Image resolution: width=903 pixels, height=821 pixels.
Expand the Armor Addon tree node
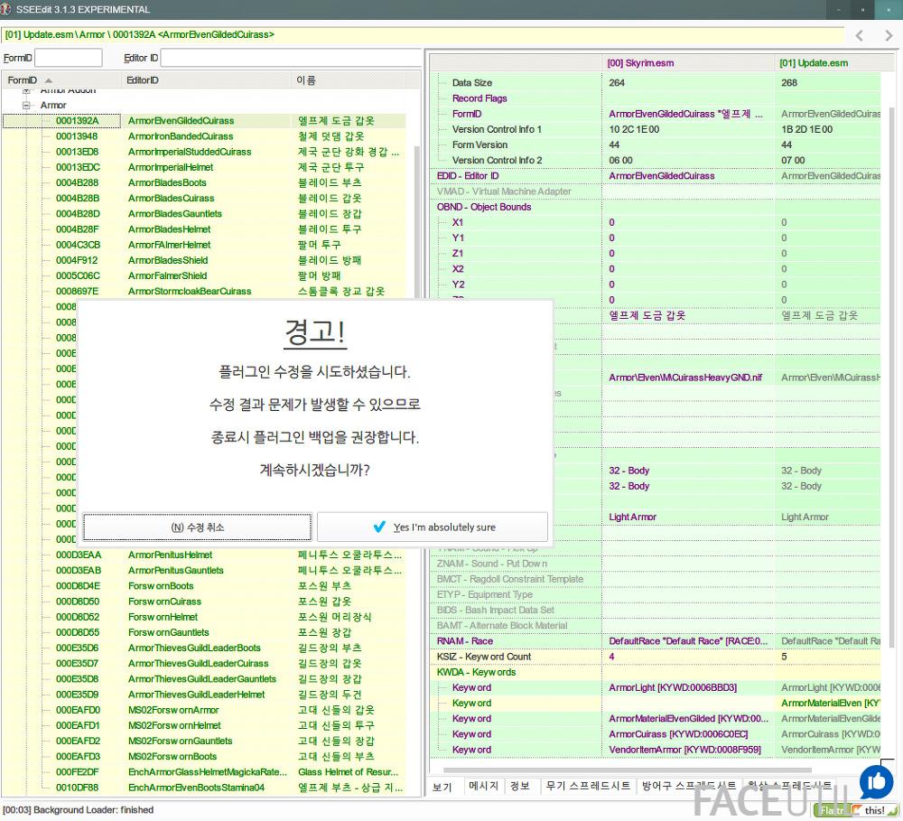27,90
